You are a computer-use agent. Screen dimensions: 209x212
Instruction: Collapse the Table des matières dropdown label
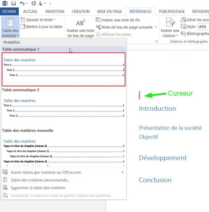point(10,33)
